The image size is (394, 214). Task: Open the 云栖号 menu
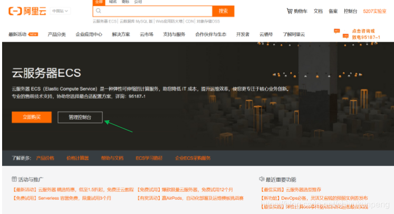(266, 34)
